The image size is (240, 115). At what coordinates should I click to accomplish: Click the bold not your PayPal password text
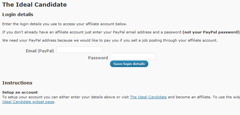[x=211, y=32]
